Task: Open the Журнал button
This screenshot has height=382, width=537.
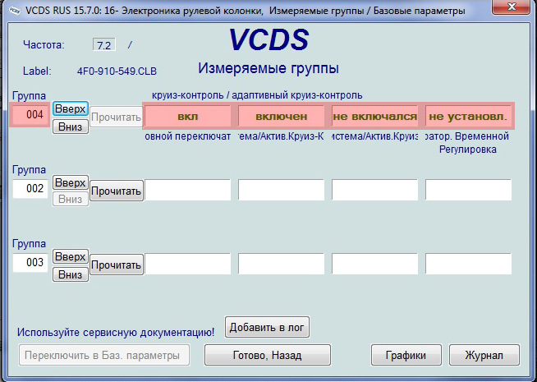Action: click(x=484, y=355)
